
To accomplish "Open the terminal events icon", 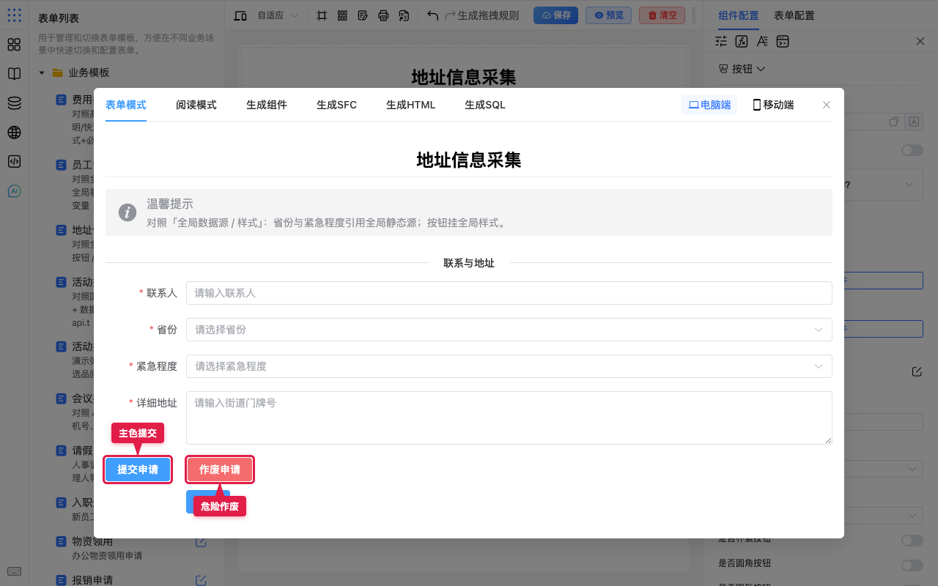I will pos(783,41).
